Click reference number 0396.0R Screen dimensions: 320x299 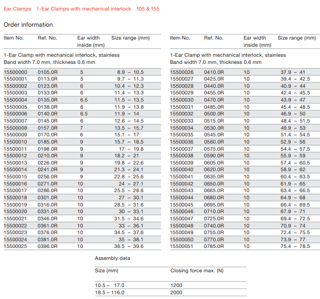click(48, 246)
